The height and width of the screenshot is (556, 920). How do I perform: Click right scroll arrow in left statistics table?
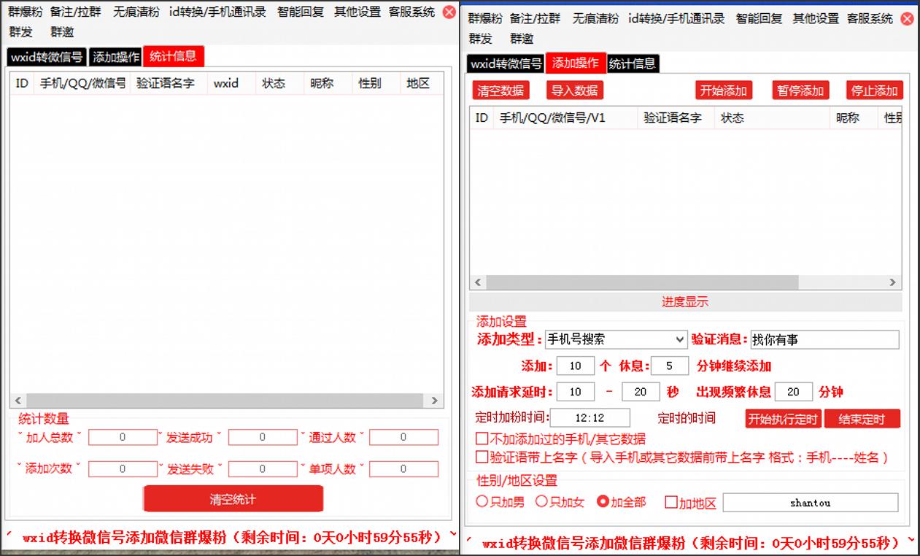point(434,401)
